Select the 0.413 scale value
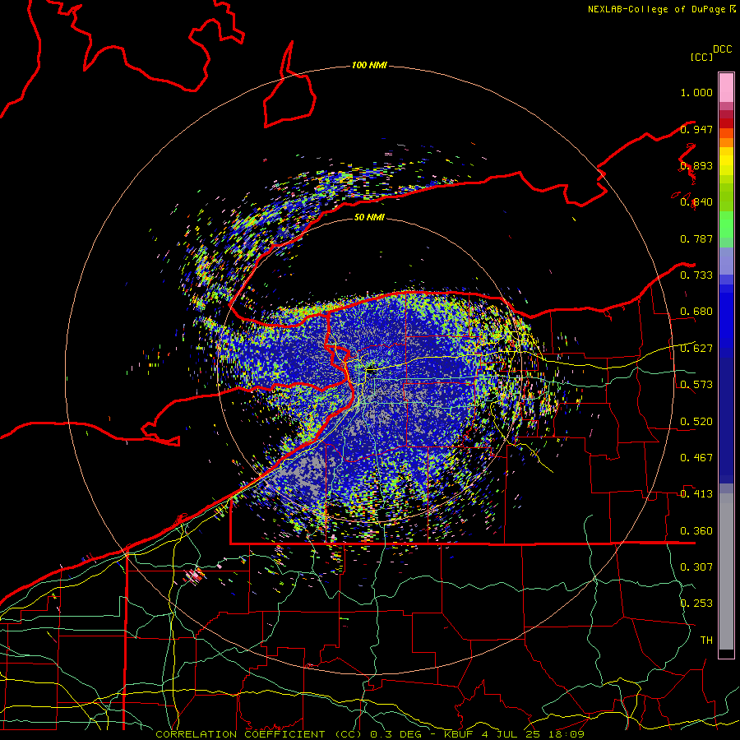This screenshot has width=740, height=740. 696,494
